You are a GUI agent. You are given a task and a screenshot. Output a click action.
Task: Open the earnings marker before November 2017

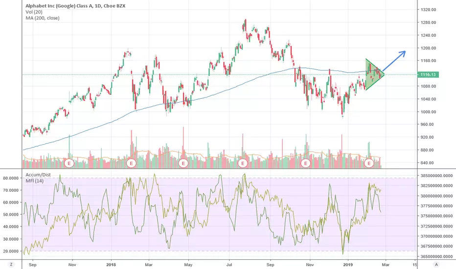(x=69, y=163)
